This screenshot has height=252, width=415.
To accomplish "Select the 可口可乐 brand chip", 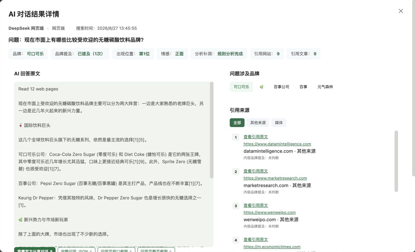I will click(241, 87).
